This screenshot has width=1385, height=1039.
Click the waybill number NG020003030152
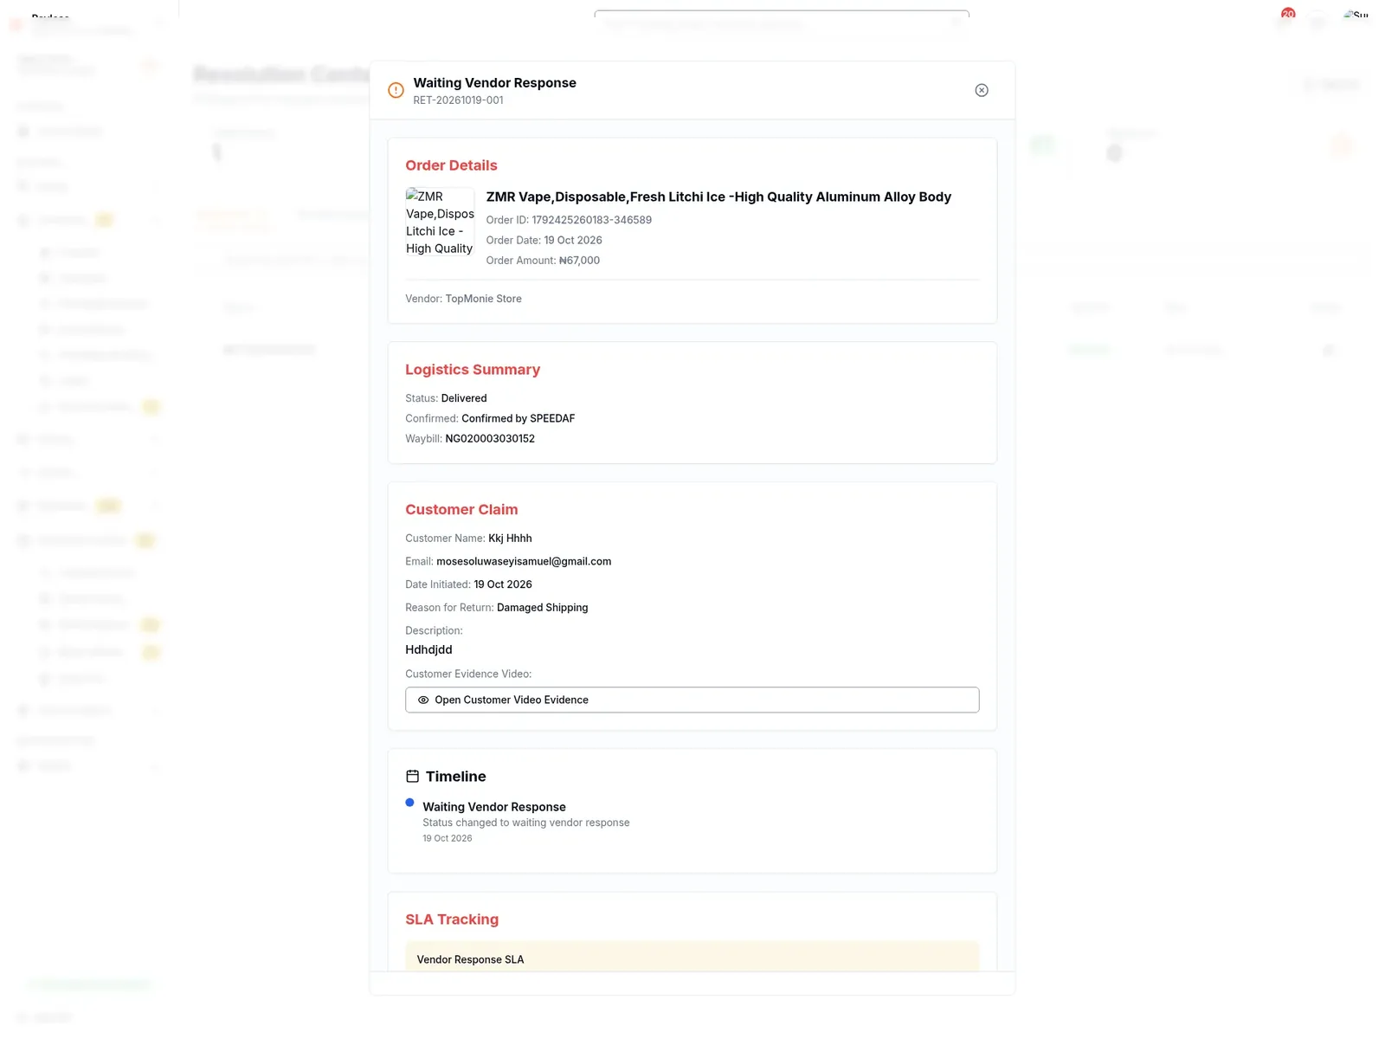[x=490, y=439]
